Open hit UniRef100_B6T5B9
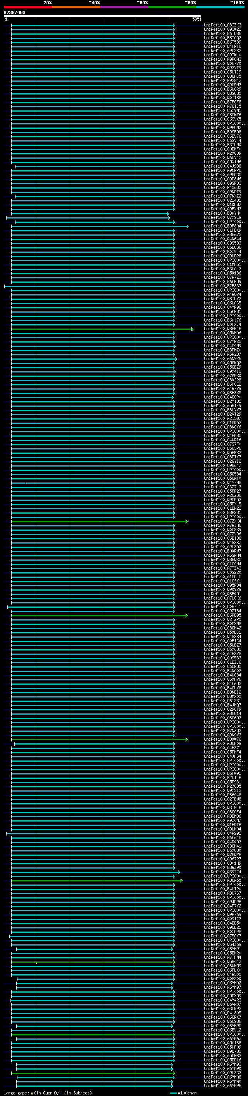 click(222, 42)
